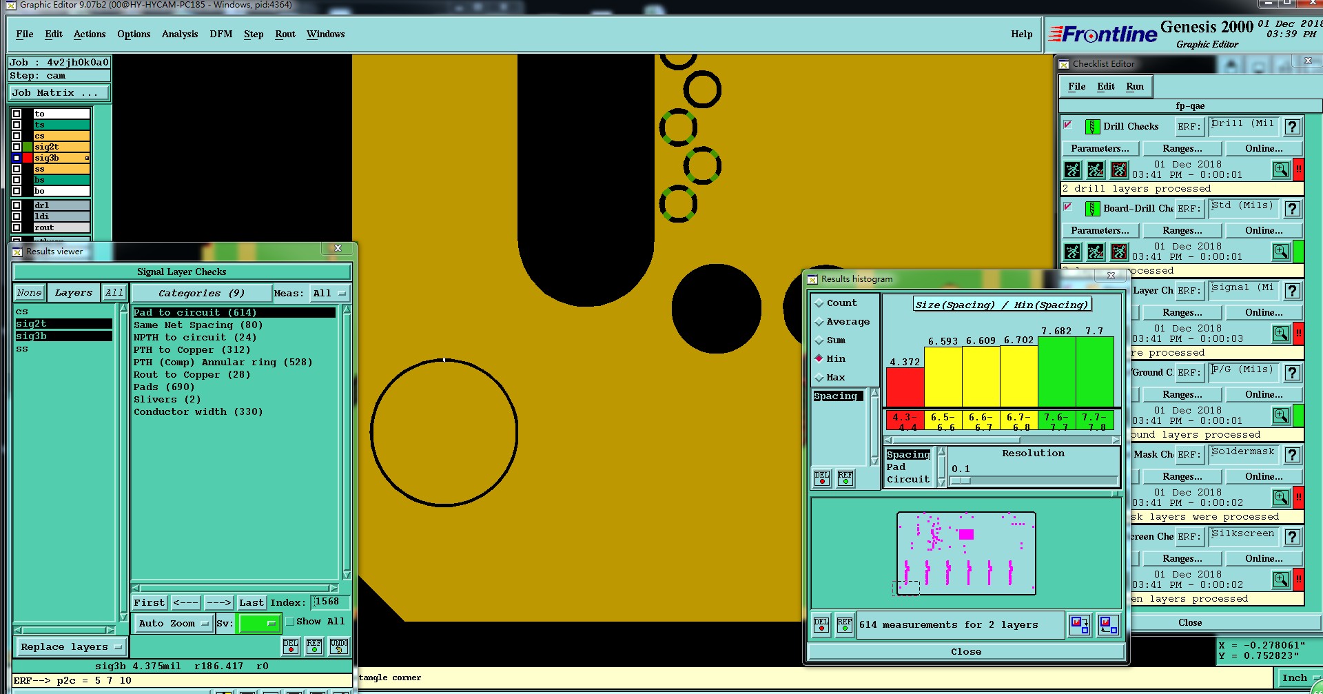Open Run menu in Checklist Editor
Image resolution: width=1323 pixels, height=694 pixels.
pyautogui.click(x=1135, y=87)
